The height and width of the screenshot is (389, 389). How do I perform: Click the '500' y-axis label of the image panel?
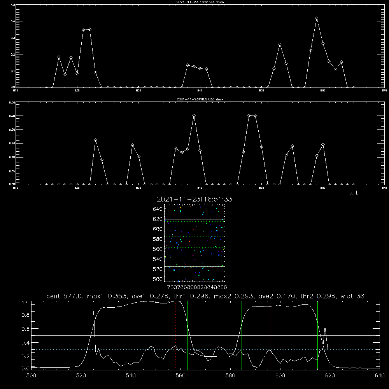[158, 279]
